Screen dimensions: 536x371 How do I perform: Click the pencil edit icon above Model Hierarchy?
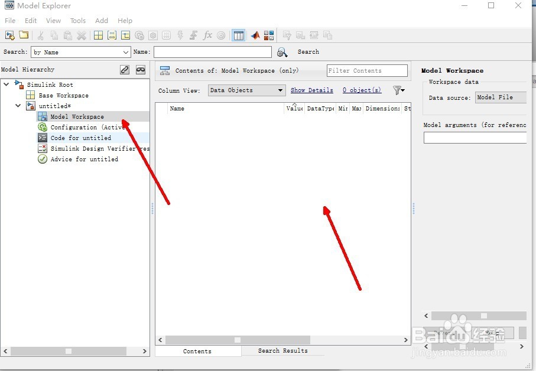(124, 69)
